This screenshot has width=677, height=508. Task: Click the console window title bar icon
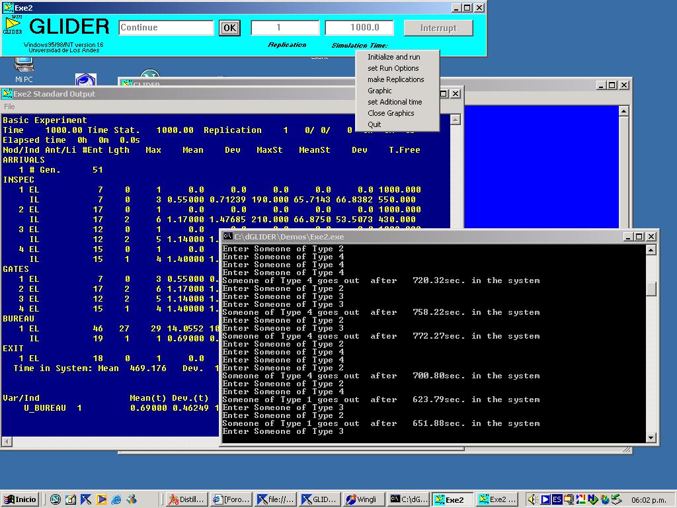click(228, 236)
